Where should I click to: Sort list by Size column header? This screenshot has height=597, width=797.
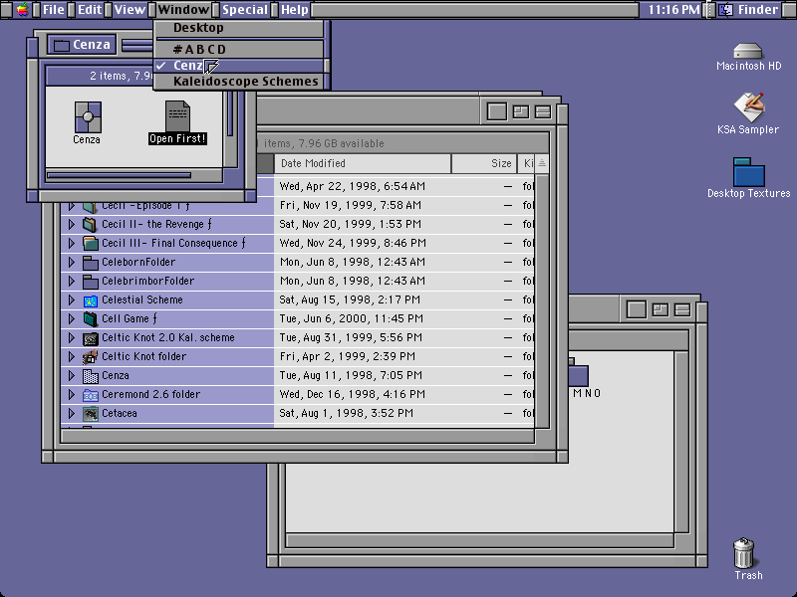tap(484, 163)
